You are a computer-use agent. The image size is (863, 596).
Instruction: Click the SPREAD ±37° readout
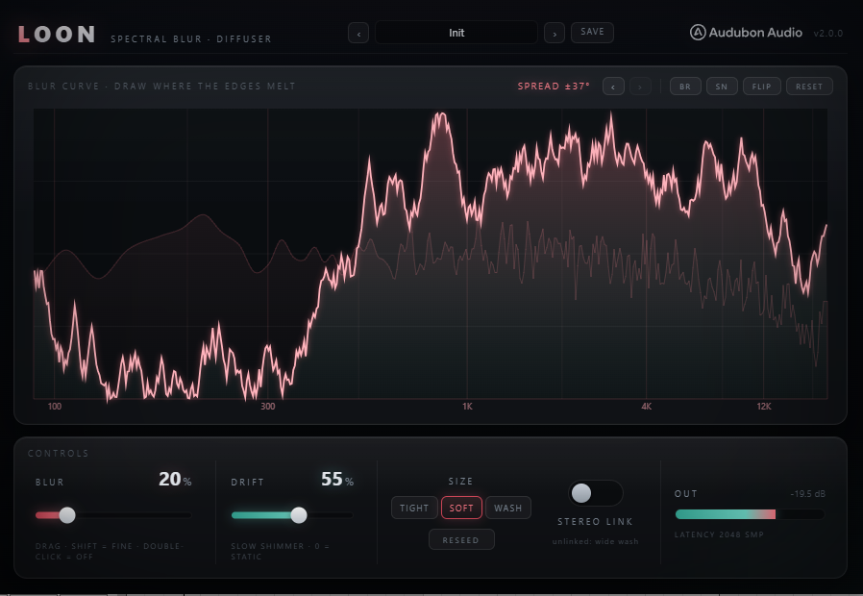click(x=554, y=87)
